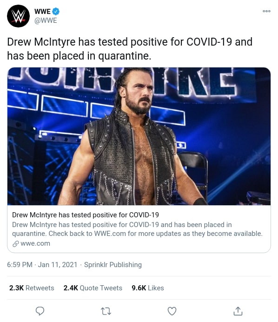Click the reply speech bubble icon

(x=40, y=311)
